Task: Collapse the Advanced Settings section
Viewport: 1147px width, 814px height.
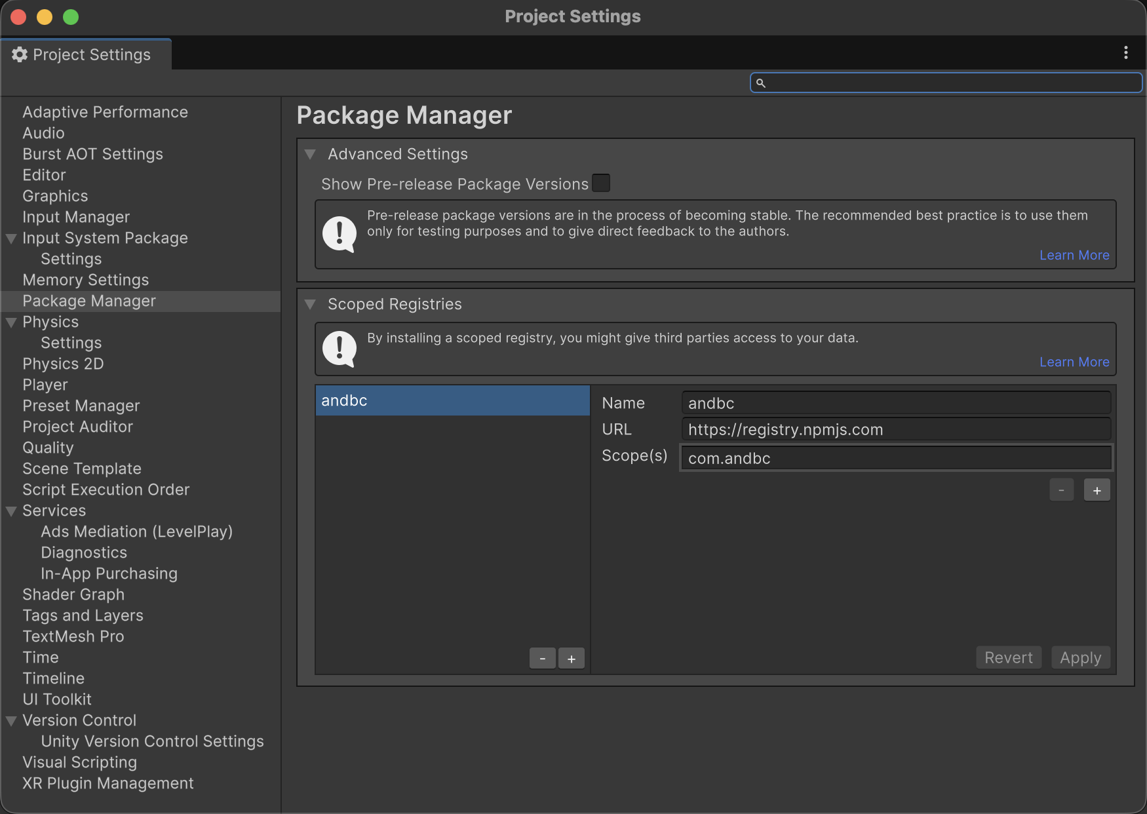Action: [x=311, y=155]
